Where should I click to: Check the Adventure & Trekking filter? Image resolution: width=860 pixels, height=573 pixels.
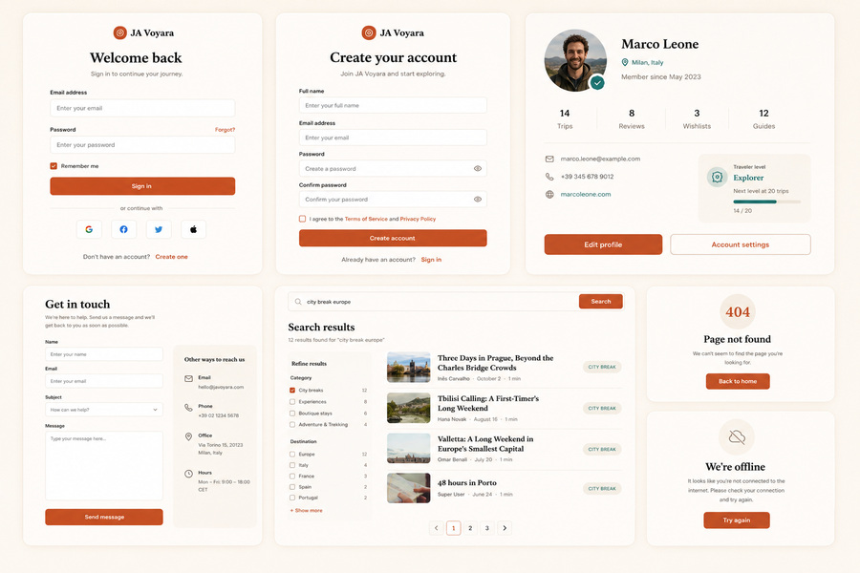pos(292,424)
